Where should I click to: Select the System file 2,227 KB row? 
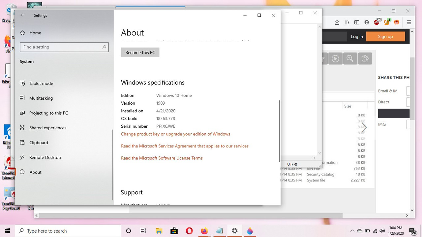tap(323, 180)
